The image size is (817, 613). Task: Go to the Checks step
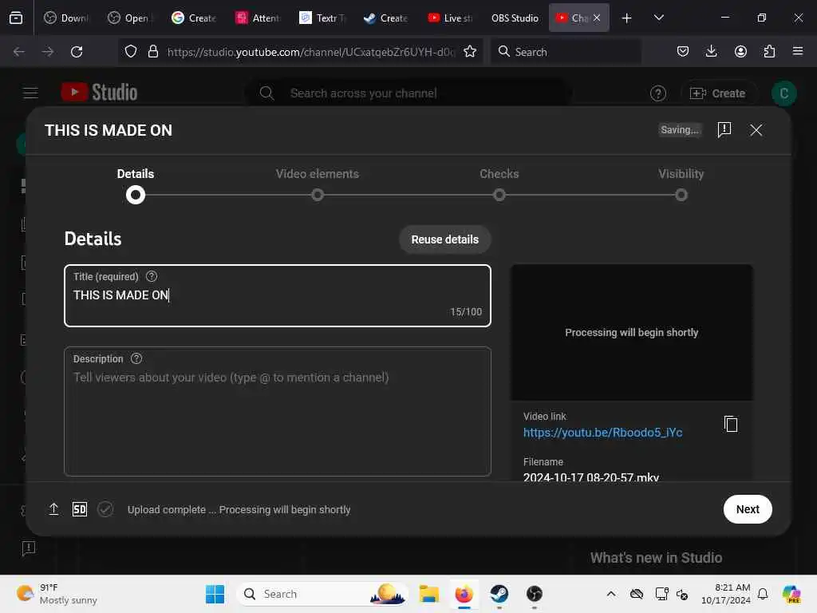coord(499,184)
